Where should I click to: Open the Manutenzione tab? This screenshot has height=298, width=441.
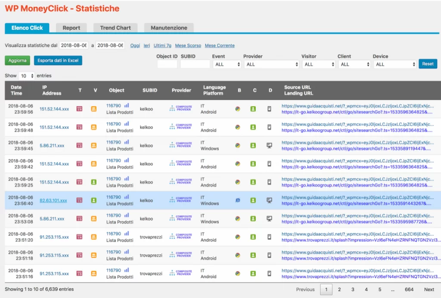point(169,28)
